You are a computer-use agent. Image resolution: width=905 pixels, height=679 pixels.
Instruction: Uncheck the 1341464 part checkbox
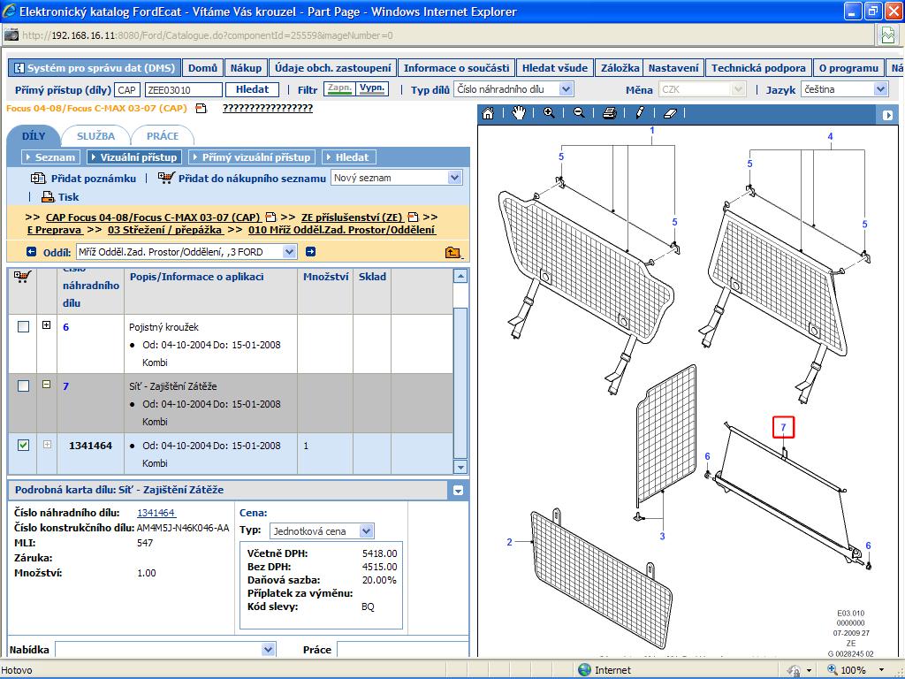tap(24, 446)
